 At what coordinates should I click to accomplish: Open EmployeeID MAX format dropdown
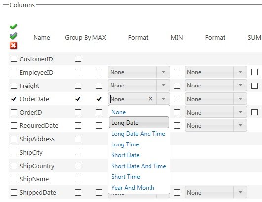163,72
